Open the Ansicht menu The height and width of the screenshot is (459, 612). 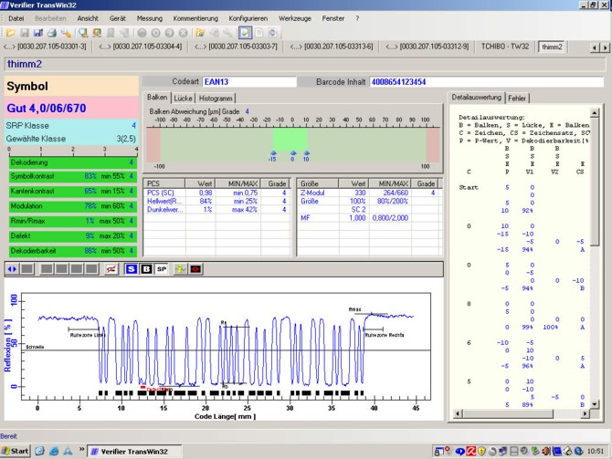click(x=88, y=18)
